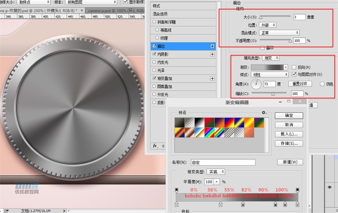Uncheck 与图层对齐(G)

(294, 74)
